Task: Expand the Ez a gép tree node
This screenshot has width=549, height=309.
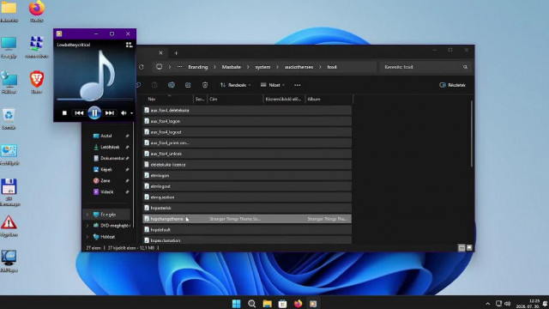Action: (87, 215)
